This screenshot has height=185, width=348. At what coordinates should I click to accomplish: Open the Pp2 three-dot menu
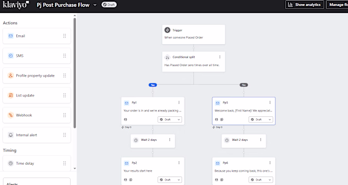tap(179, 163)
